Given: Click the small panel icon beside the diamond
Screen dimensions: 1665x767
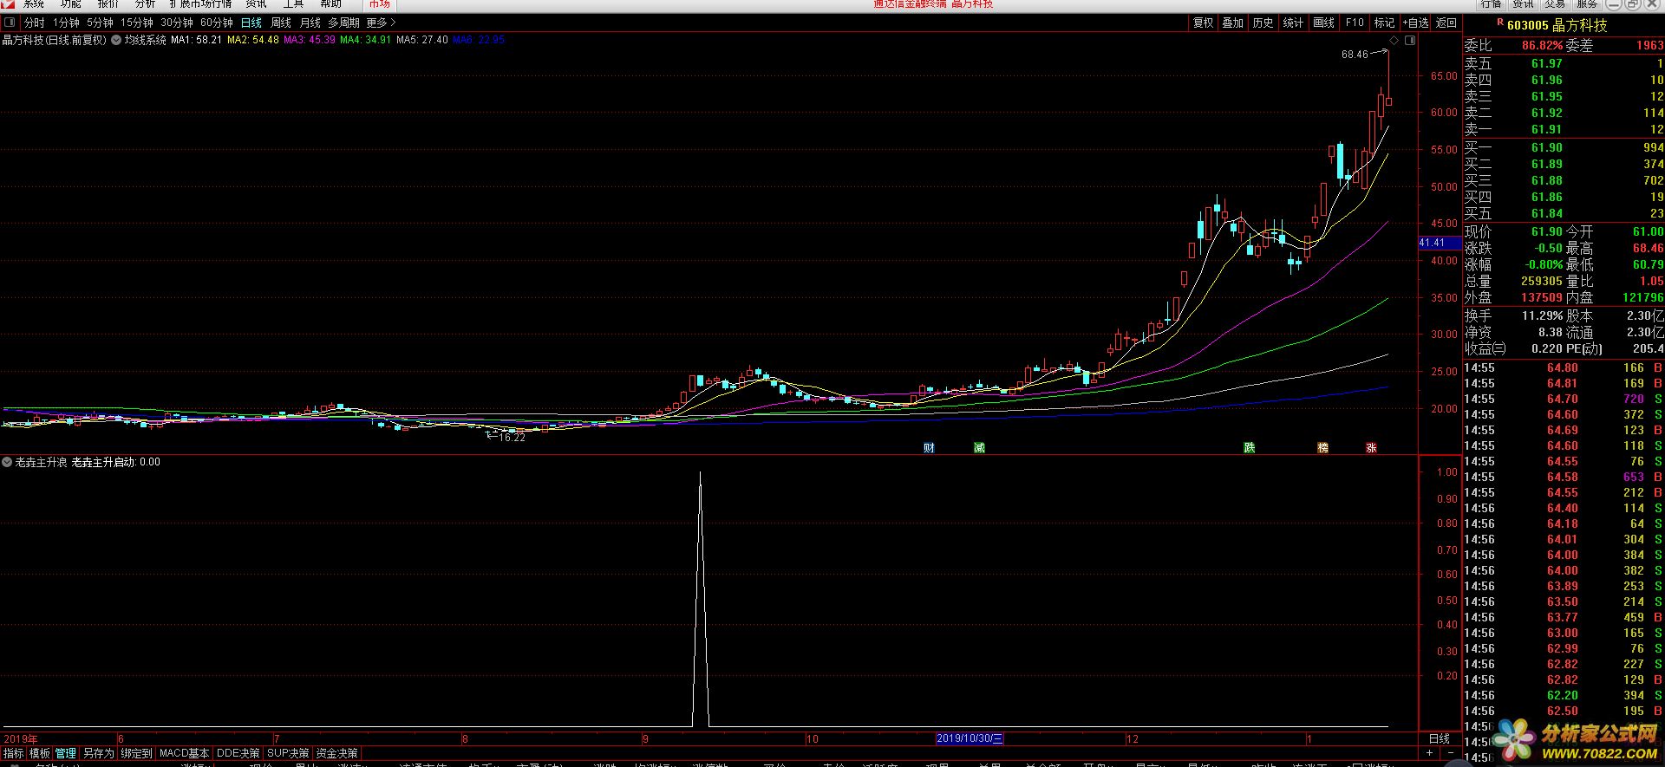Looking at the screenshot, I should click(1410, 41).
